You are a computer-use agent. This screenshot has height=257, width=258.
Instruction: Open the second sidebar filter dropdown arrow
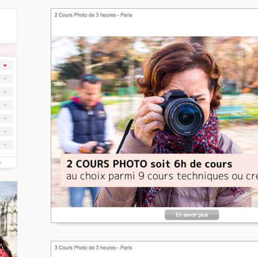click(x=5, y=79)
